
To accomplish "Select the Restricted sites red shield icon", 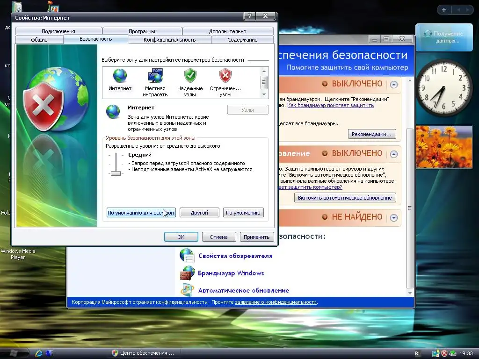I will 225,76.
